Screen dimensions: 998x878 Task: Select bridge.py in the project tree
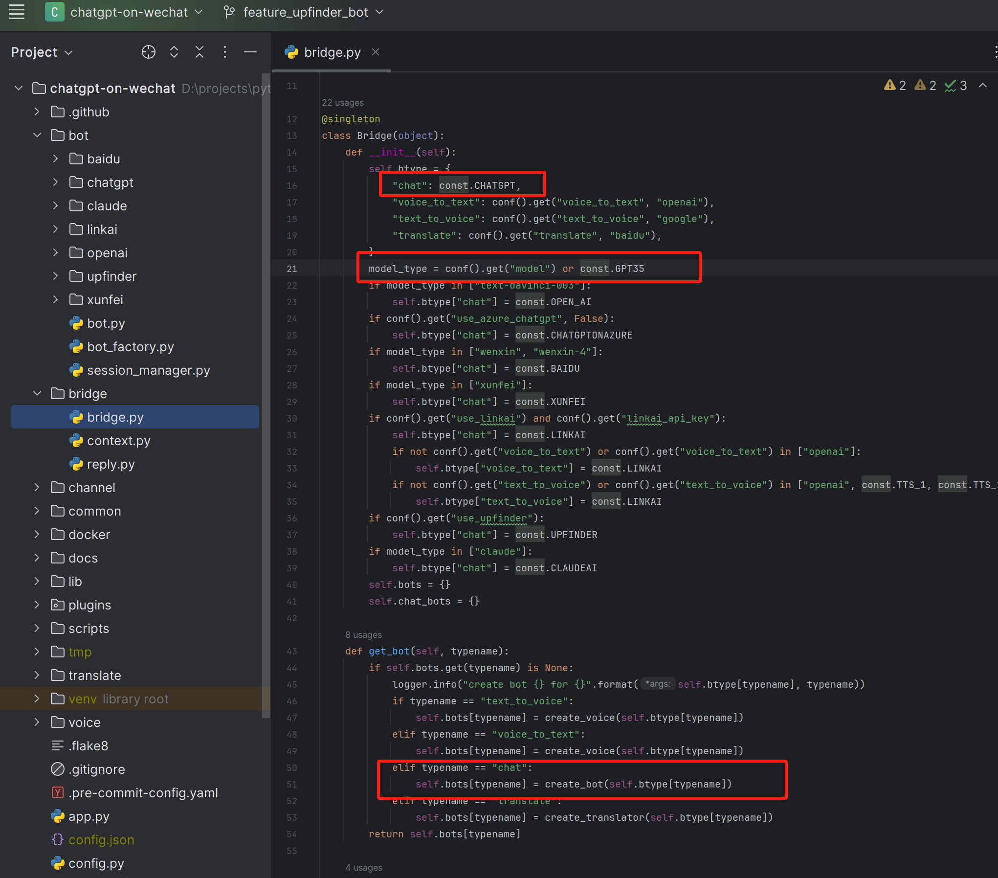click(x=135, y=417)
